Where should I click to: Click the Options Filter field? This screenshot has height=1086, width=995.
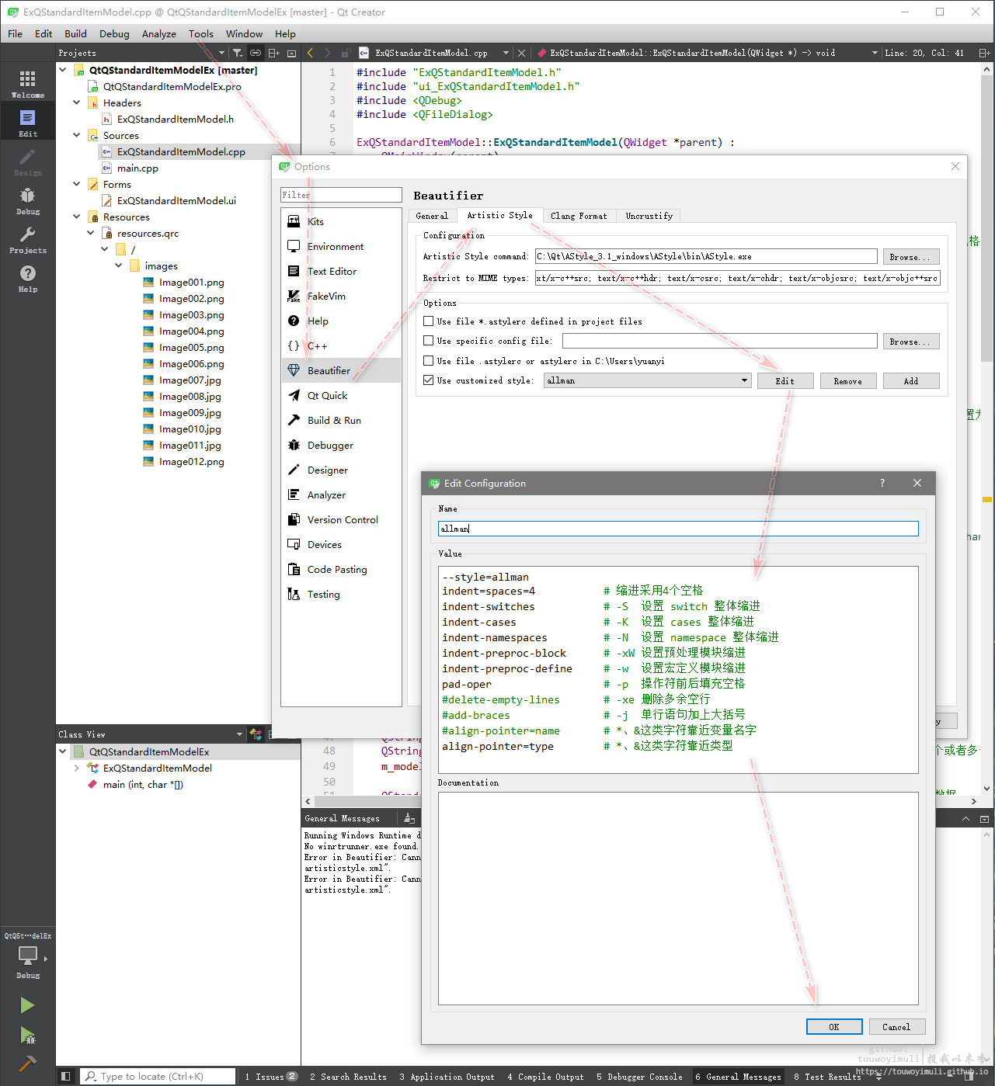pos(341,195)
